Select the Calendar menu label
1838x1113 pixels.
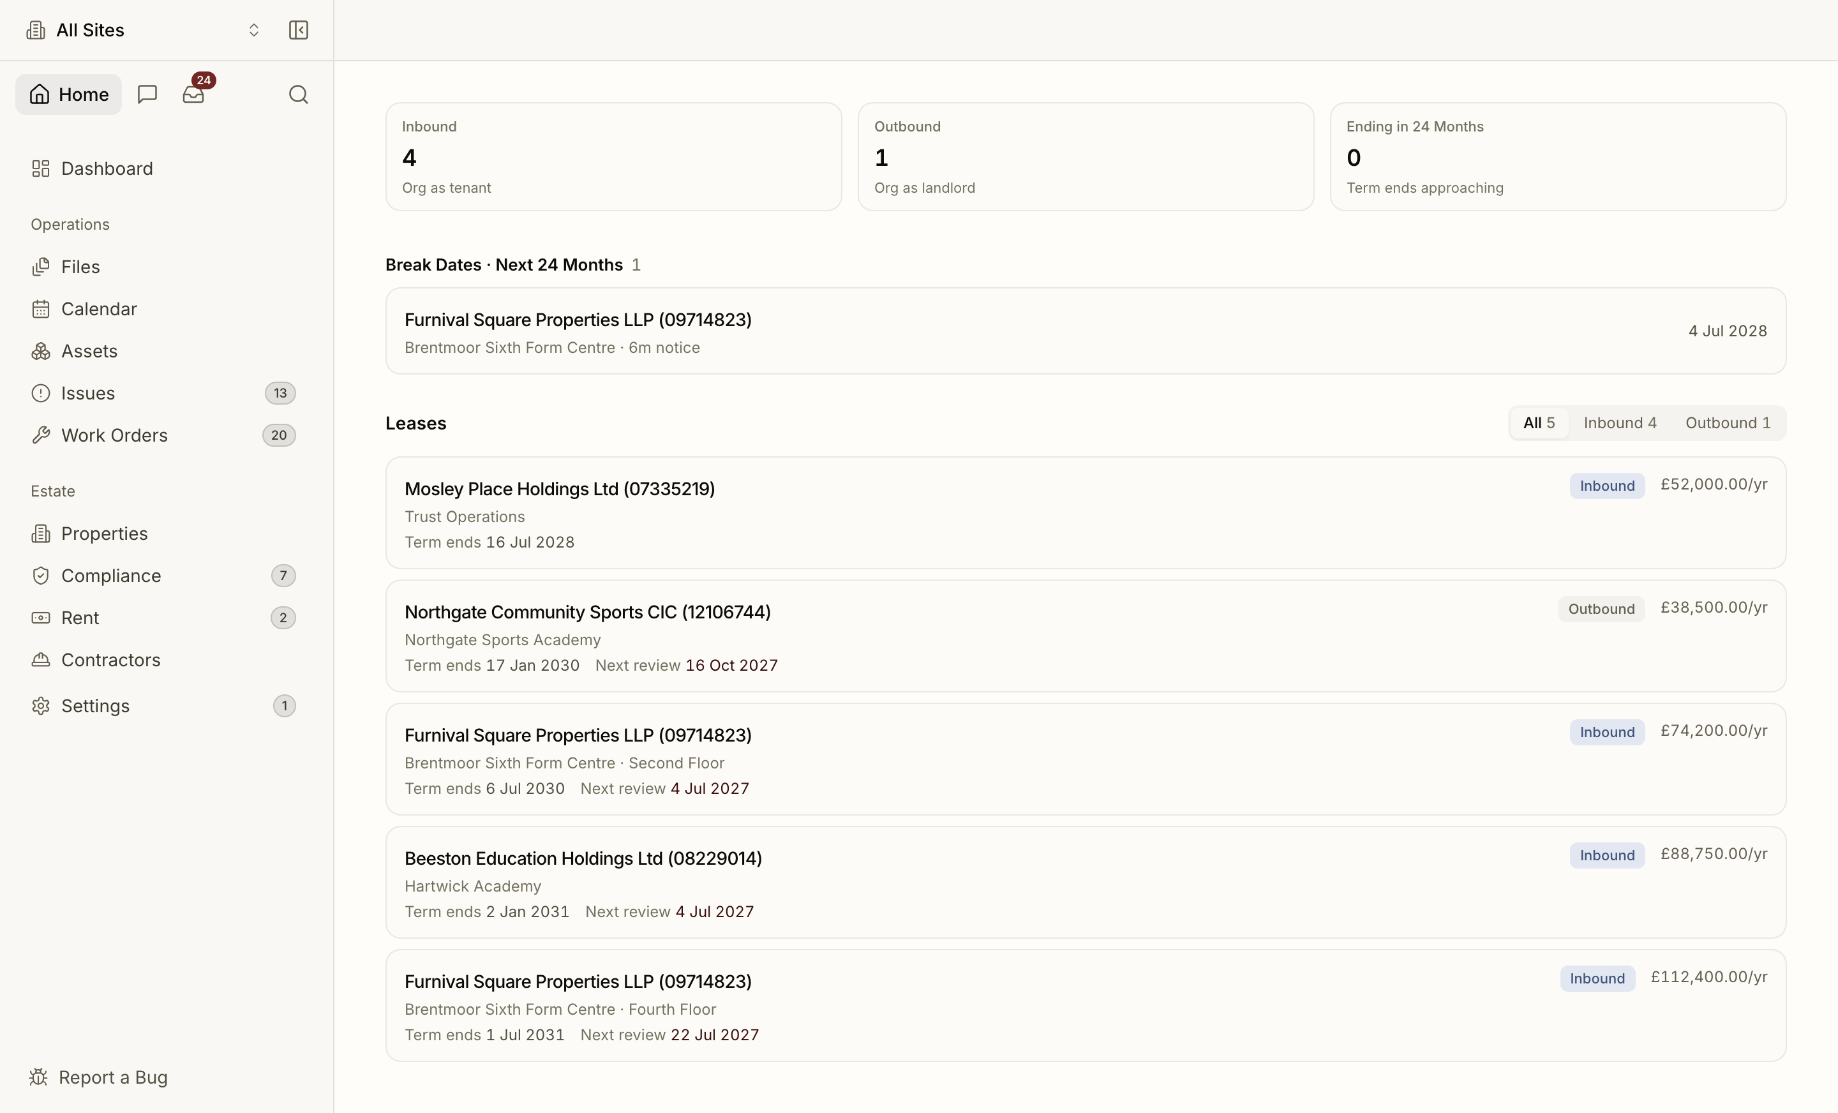click(x=99, y=309)
